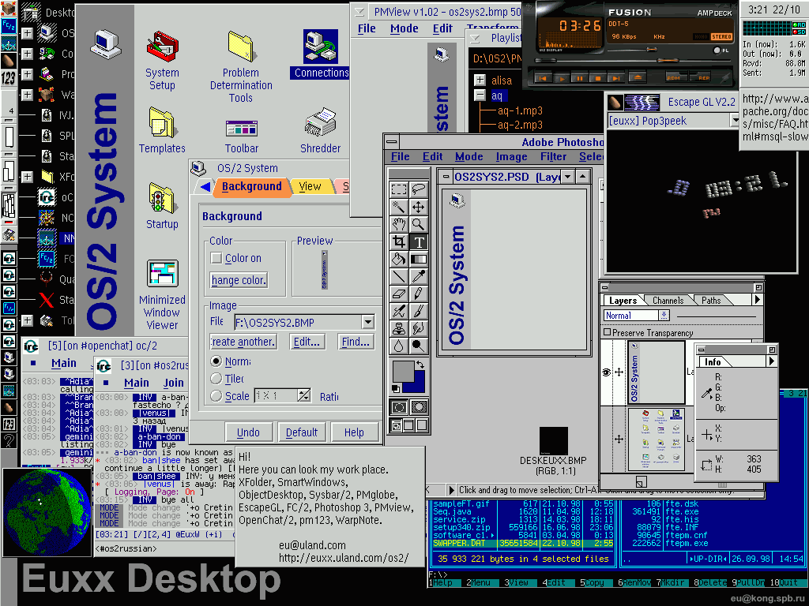Select the Type tool in Photoshop
Viewport: 809px width, 606px height.
(419, 241)
